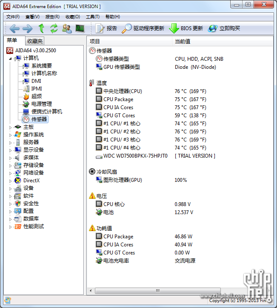Click the horizontal scrollbar thumb
The width and height of the screenshot is (277, 308).
[x=158, y=291]
